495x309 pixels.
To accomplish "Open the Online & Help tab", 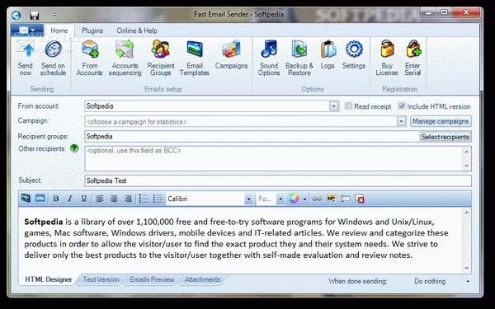I will 137,30.
